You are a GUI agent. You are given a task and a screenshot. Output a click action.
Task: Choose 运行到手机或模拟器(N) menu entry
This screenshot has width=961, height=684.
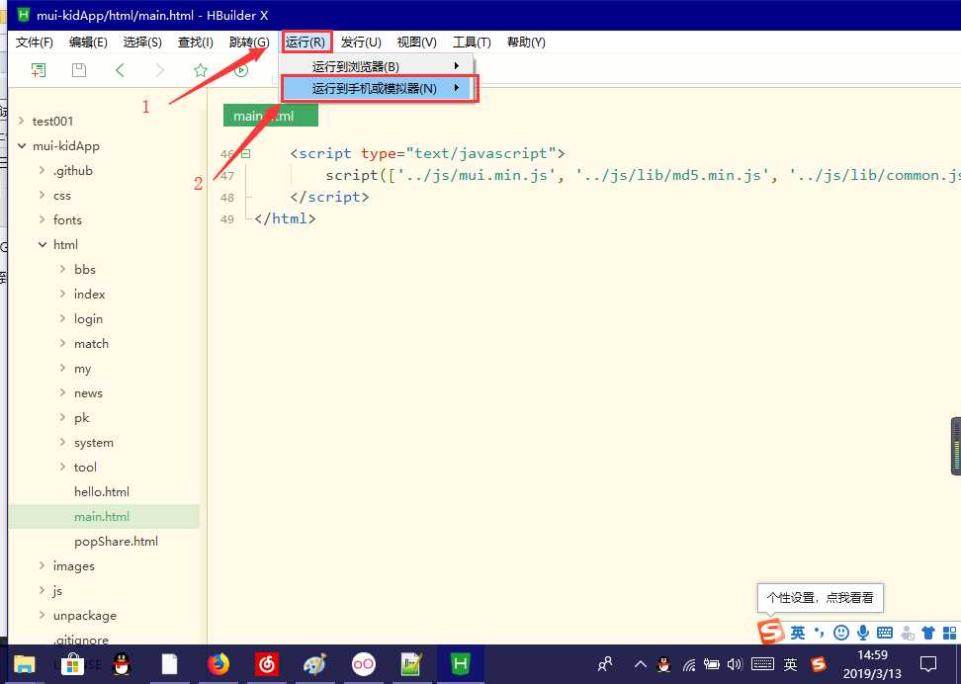tap(378, 88)
